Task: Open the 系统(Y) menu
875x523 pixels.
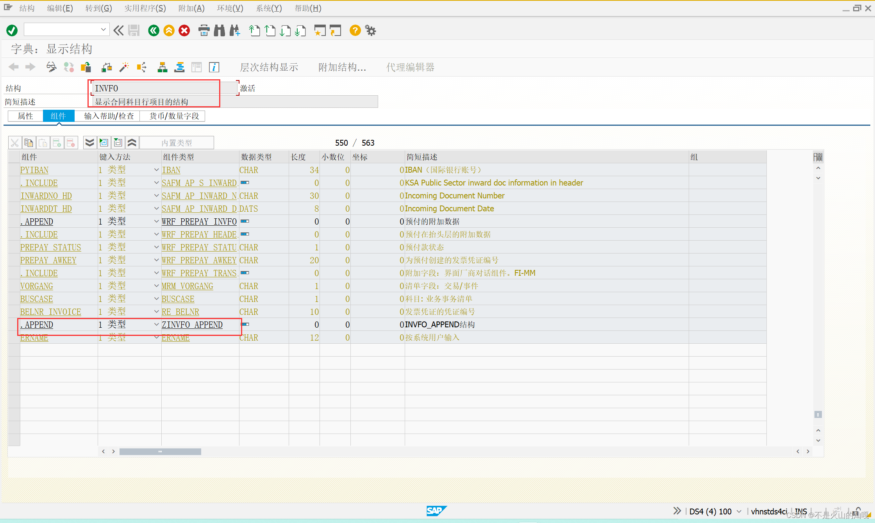Action: click(x=269, y=8)
